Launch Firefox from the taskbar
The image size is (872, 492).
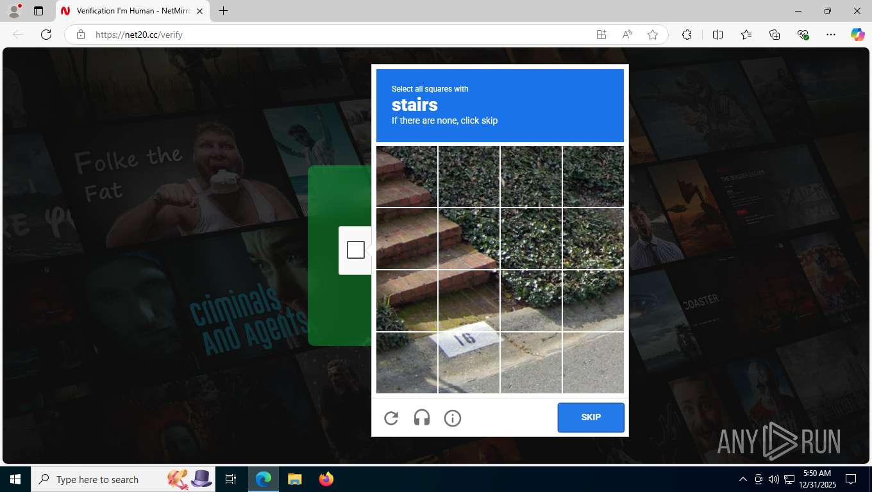(x=326, y=479)
